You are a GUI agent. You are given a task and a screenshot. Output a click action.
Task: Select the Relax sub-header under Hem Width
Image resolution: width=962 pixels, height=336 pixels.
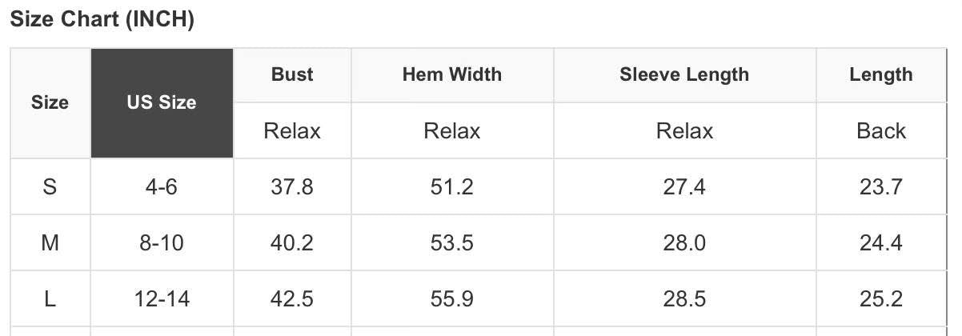tap(452, 130)
